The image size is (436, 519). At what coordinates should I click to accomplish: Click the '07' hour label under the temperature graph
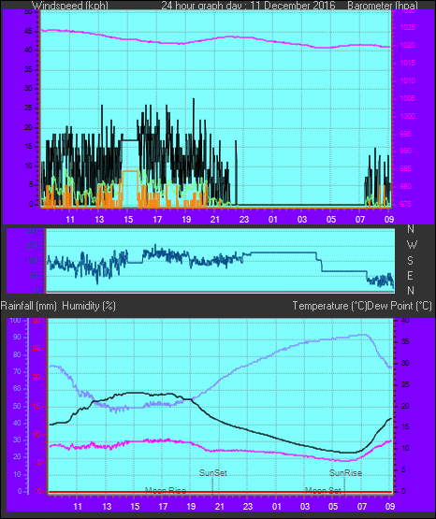pyautogui.click(x=361, y=507)
